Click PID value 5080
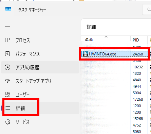This screenshot has width=151, height=134. tap(137, 132)
